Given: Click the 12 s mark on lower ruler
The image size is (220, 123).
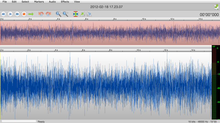Looking at the screenshot, I should (166, 50).
